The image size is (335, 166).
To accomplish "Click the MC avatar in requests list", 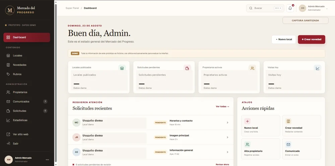I will click(76, 123).
